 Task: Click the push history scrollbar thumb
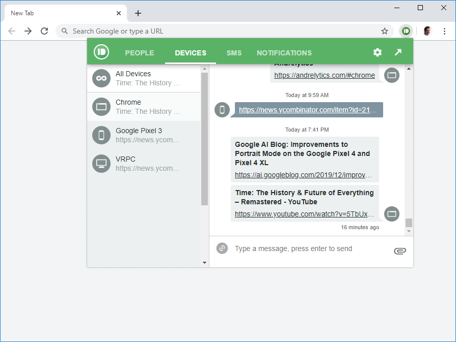click(x=409, y=223)
